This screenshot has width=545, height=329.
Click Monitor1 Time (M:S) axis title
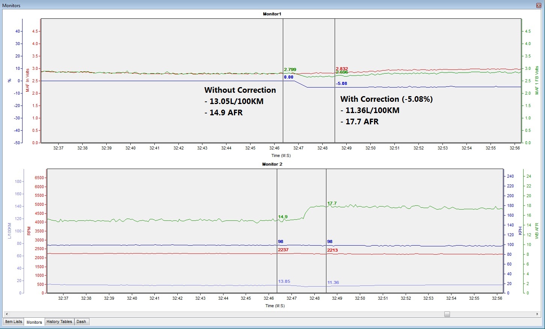[x=281, y=155]
